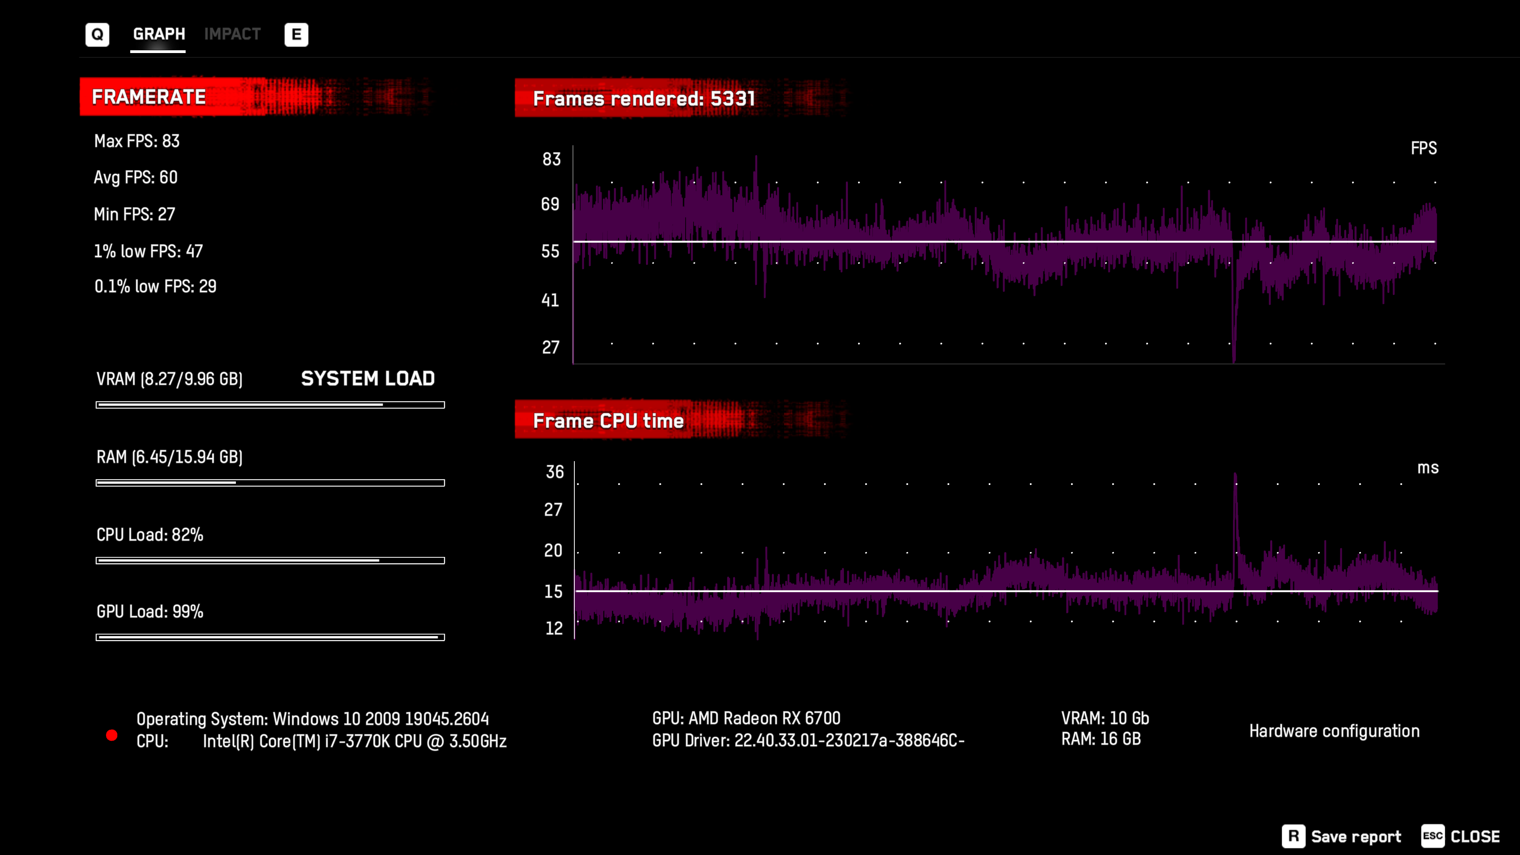Click 'VRAM (8.27/9.96 GB)' label
Screen dimensions: 1520x855
(169, 379)
